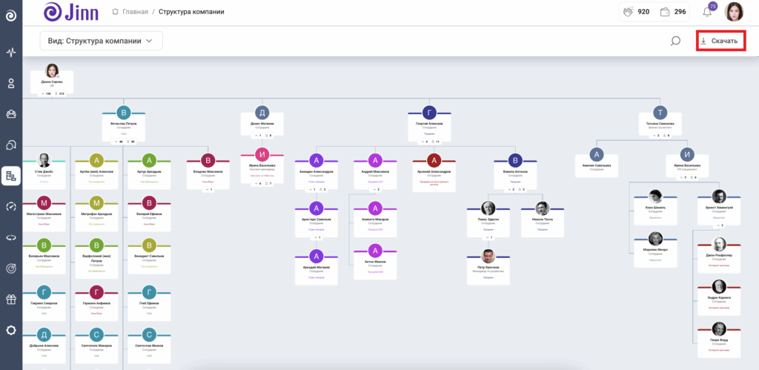
Task: Click the notification bell with 75 badge
Action: pos(706,12)
